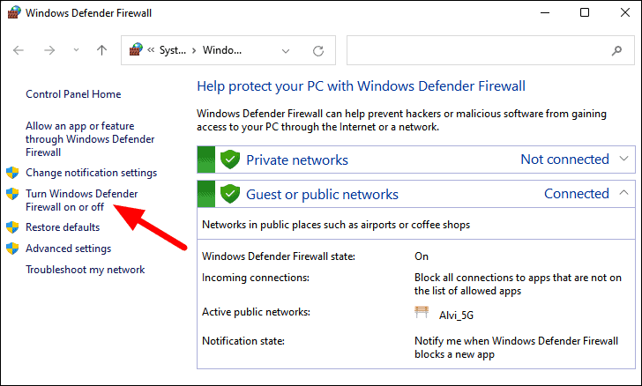This screenshot has height=386, width=642.
Task: Click the Private networks heading
Action: (x=297, y=160)
